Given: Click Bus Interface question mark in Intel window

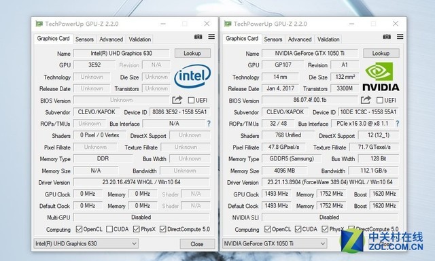Looking at the screenshot, I should pos(209,124).
